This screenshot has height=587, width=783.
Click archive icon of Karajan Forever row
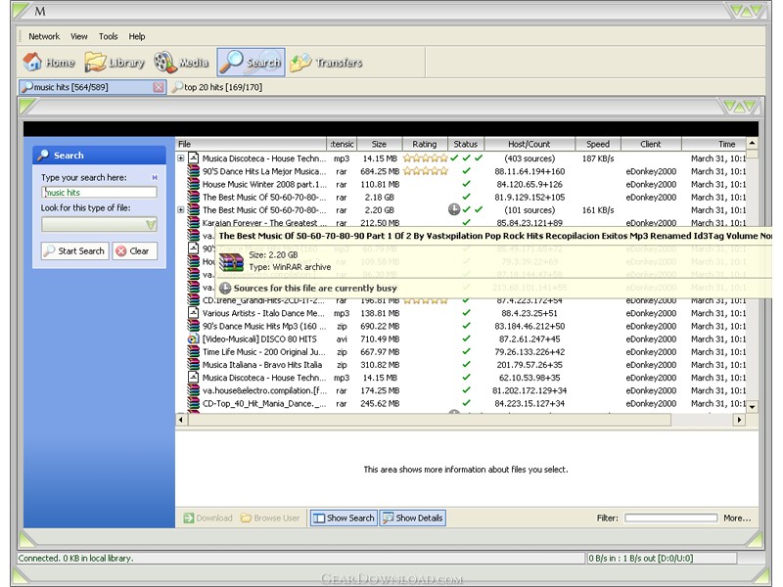point(193,223)
